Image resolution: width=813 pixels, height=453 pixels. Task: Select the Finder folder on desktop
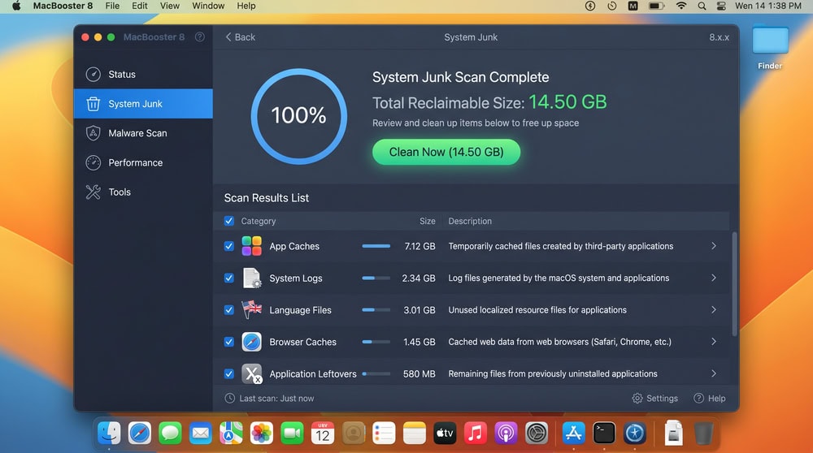click(770, 46)
